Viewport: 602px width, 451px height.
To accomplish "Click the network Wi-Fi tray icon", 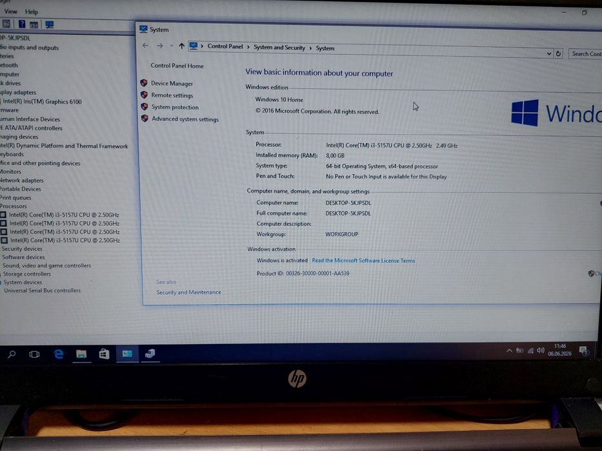I will [530, 350].
